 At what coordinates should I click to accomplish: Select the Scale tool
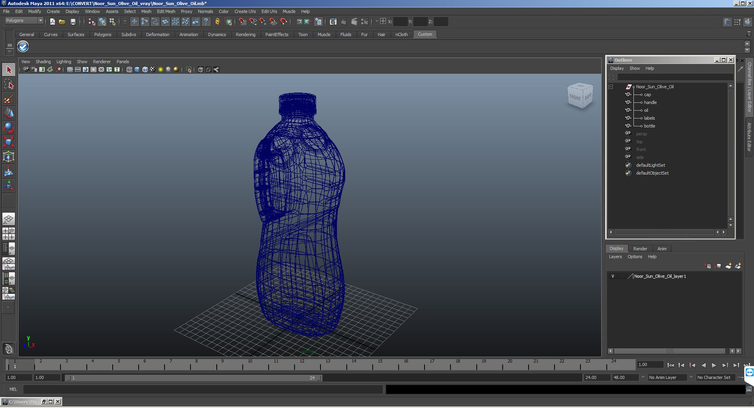(9, 141)
